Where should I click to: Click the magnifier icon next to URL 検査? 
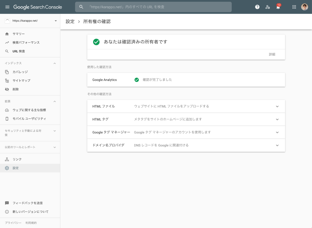[x=7, y=51]
